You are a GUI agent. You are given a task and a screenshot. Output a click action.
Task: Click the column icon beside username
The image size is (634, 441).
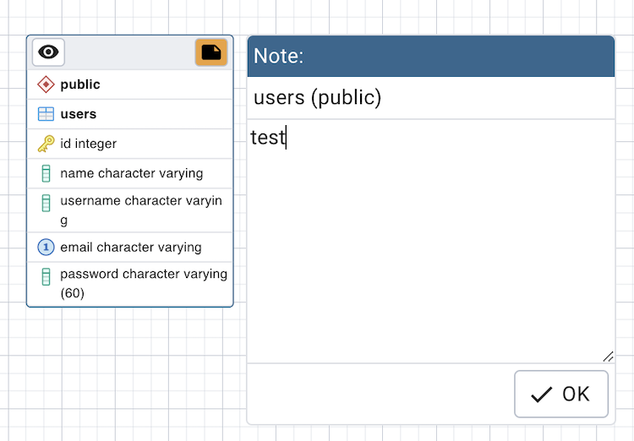pos(46,203)
